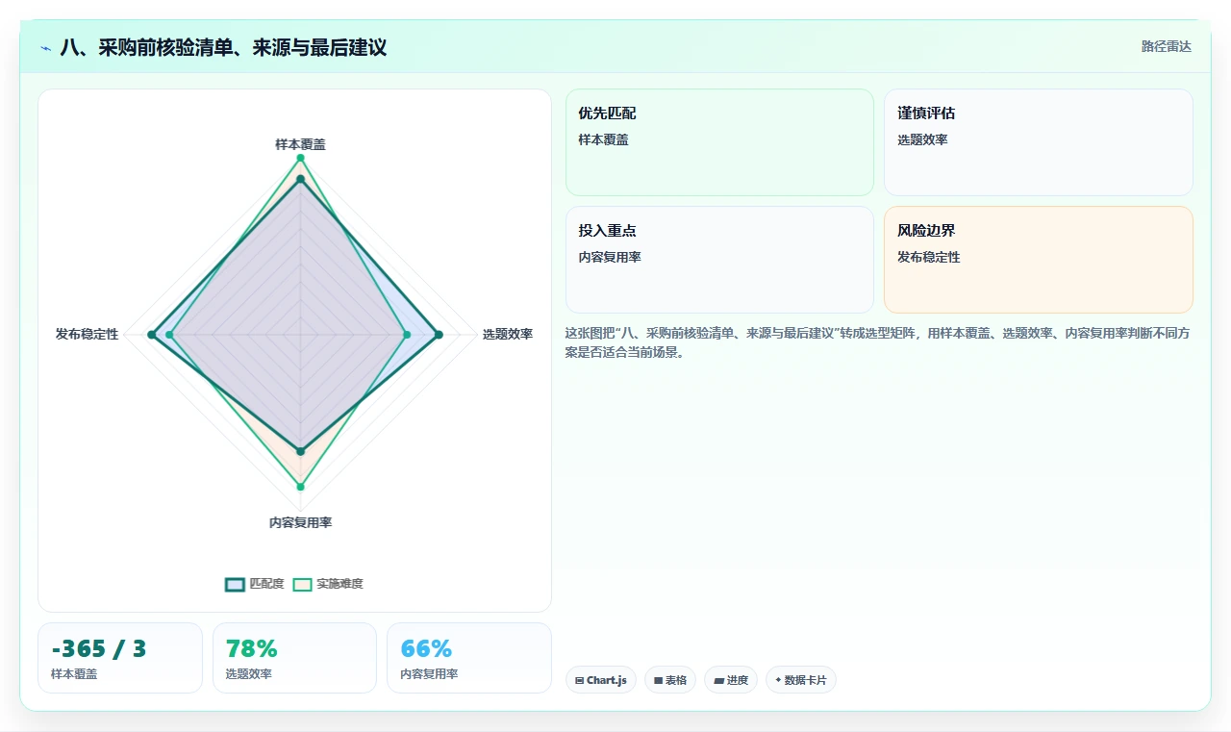Click the 样本覆盖 axis label on the radar
This screenshot has width=1231, height=732.
pyautogui.click(x=300, y=144)
